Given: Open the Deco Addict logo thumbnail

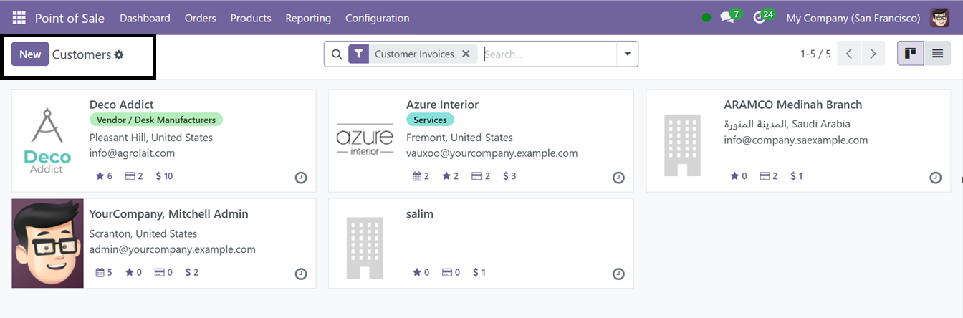Looking at the screenshot, I should point(47,140).
